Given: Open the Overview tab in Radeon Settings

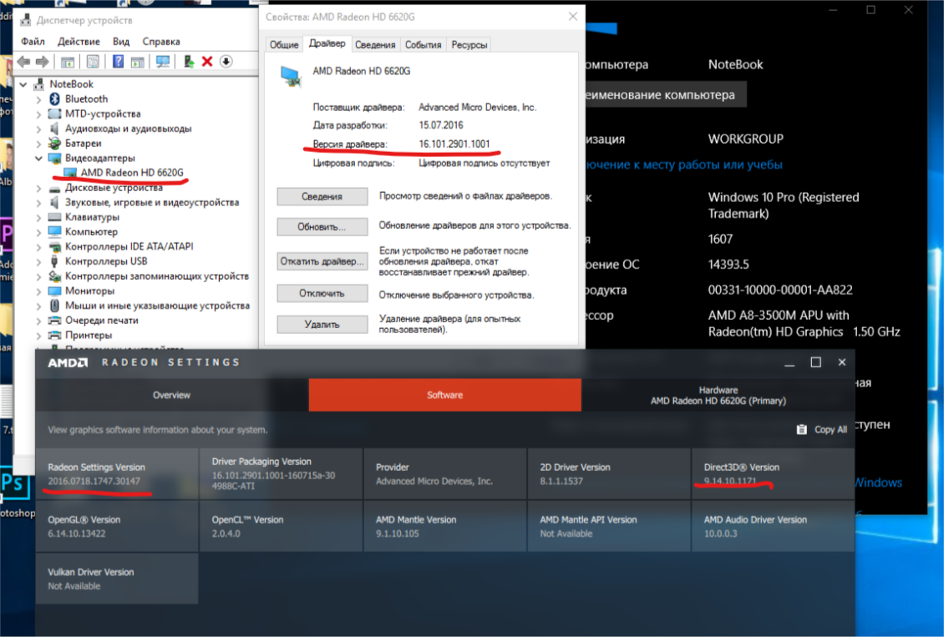Looking at the screenshot, I should point(171,395).
